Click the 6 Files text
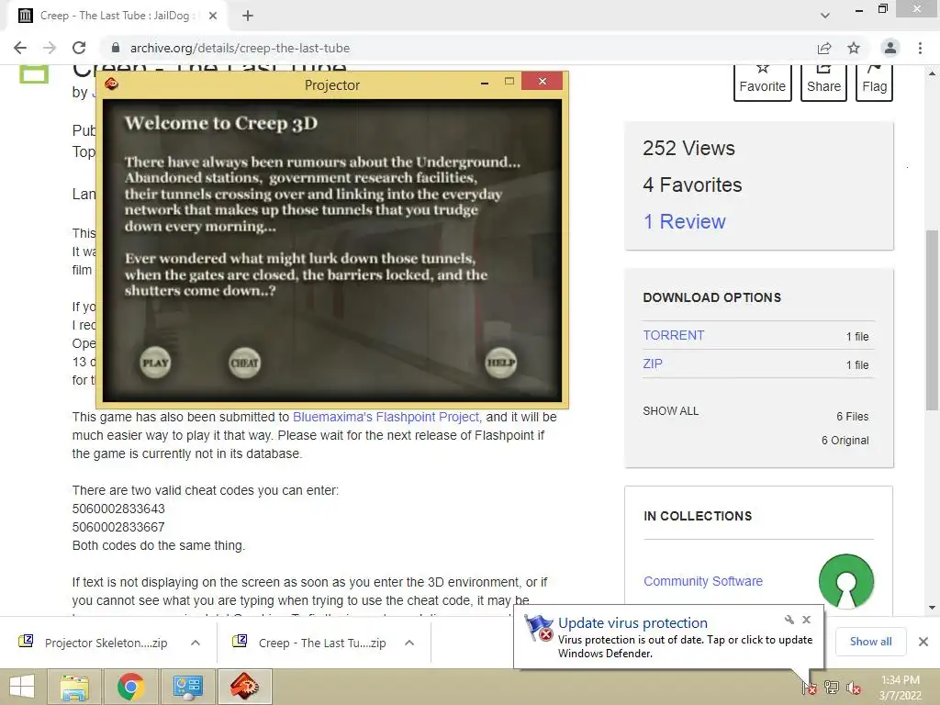 click(x=853, y=417)
